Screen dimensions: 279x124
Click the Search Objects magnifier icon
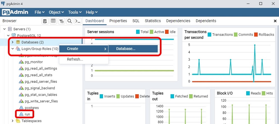(69, 21)
